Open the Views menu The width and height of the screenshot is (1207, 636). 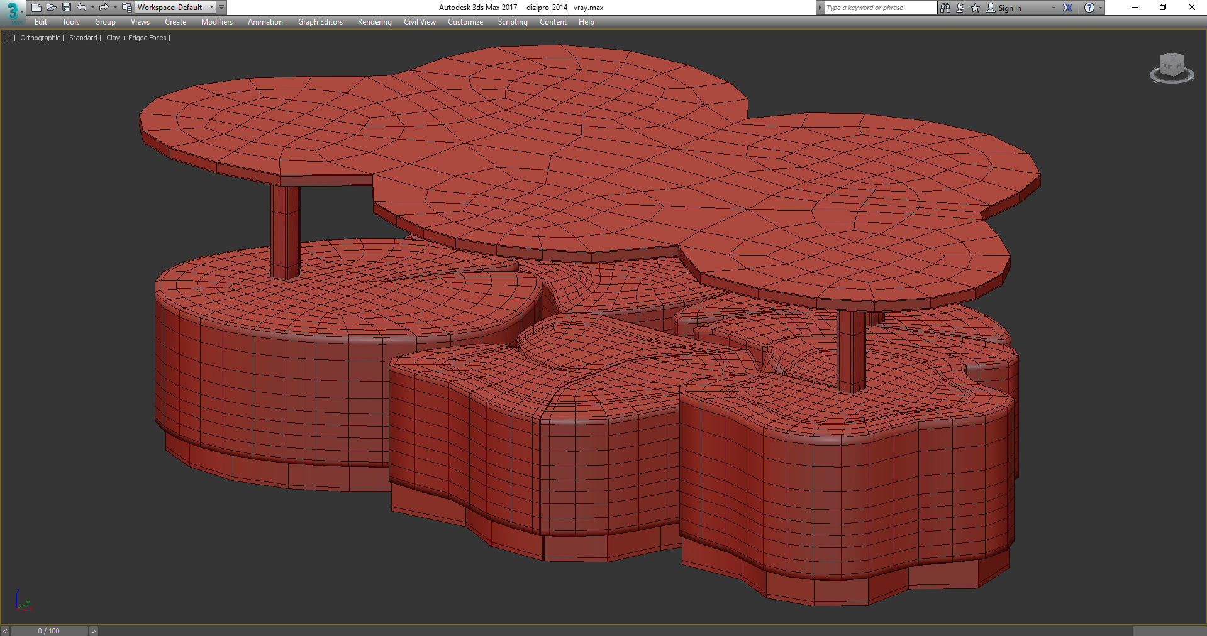tap(140, 22)
